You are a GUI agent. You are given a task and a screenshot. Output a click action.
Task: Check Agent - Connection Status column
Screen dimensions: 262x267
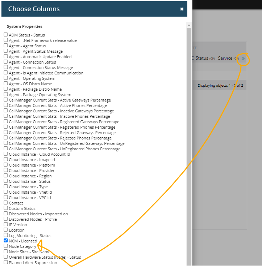pyautogui.click(x=6, y=62)
